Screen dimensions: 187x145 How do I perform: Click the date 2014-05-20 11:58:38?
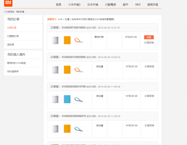pyautogui.click(x=109, y=87)
